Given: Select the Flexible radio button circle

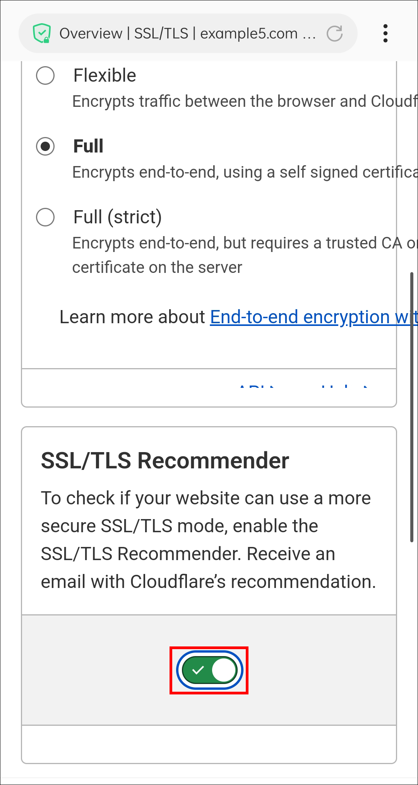Looking at the screenshot, I should pyautogui.click(x=45, y=75).
